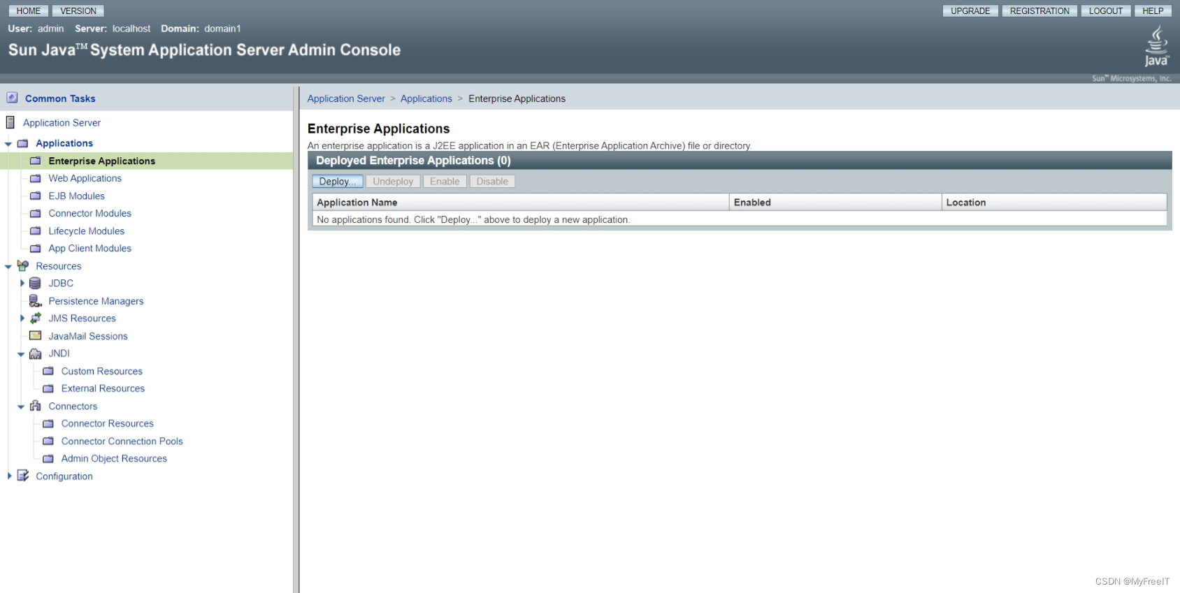Expand the Configuration tree node
This screenshot has height=593, width=1180.
click(x=9, y=476)
